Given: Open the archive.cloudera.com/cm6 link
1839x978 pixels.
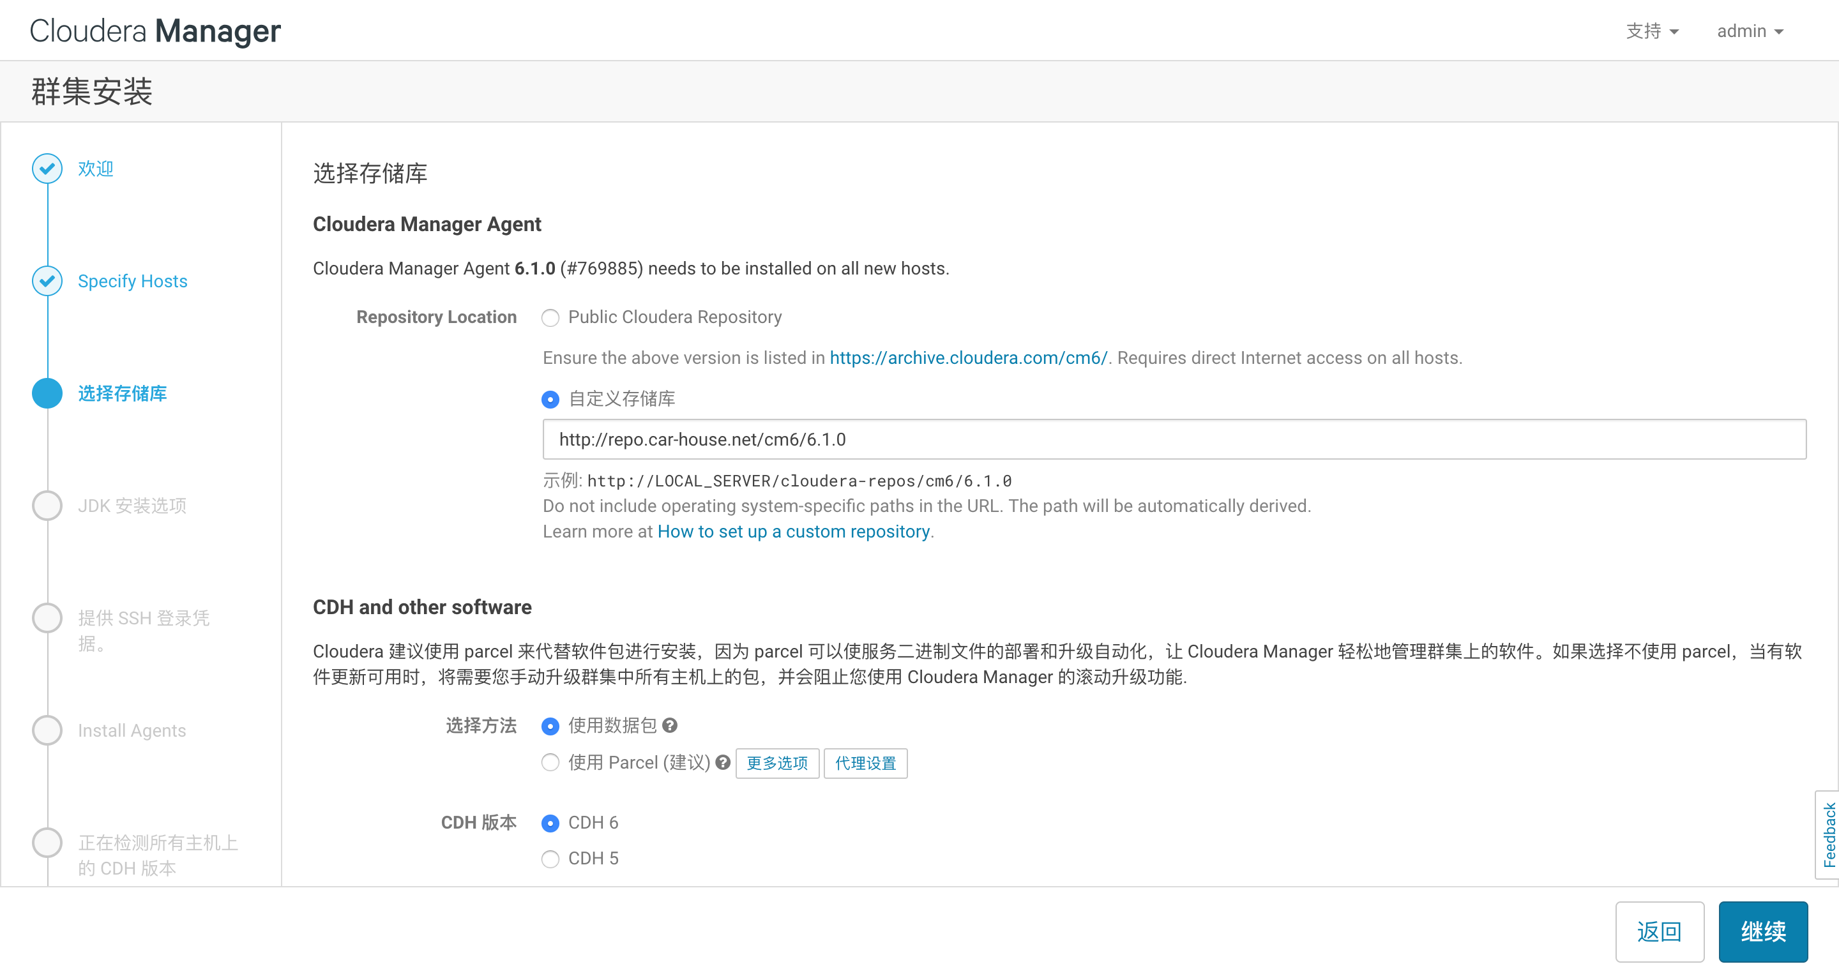Looking at the screenshot, I should 968,357.
